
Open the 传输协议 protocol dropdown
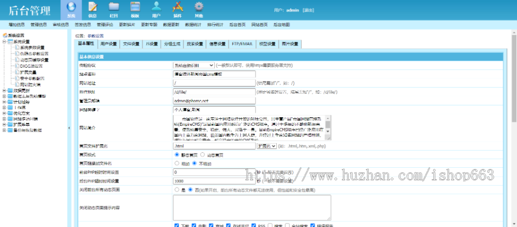(x=194, y=66)
